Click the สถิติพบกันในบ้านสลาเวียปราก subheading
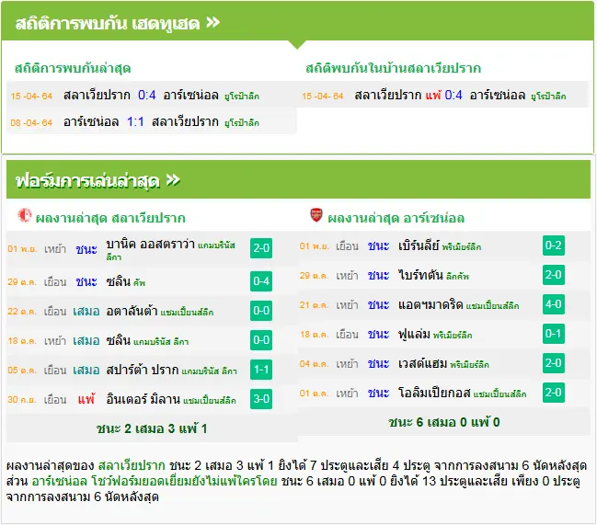This screenshot has width=597, height=525. point(394,68)
